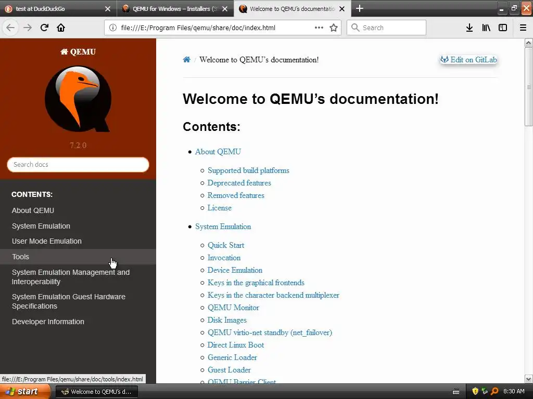Open the browser home page

click(61, 28)
